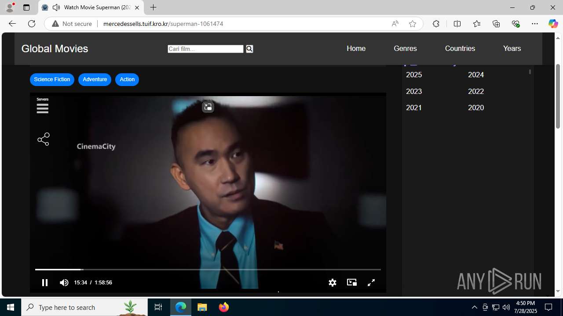The width and height of the screenshot is (563, 316).
Task: Open Split screen icon
Action: coord(457,24)
